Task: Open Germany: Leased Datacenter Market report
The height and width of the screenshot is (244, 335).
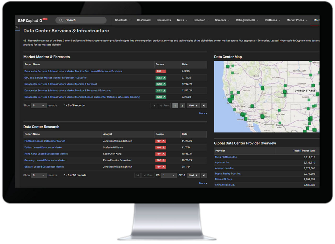Action: click(45, 160)
